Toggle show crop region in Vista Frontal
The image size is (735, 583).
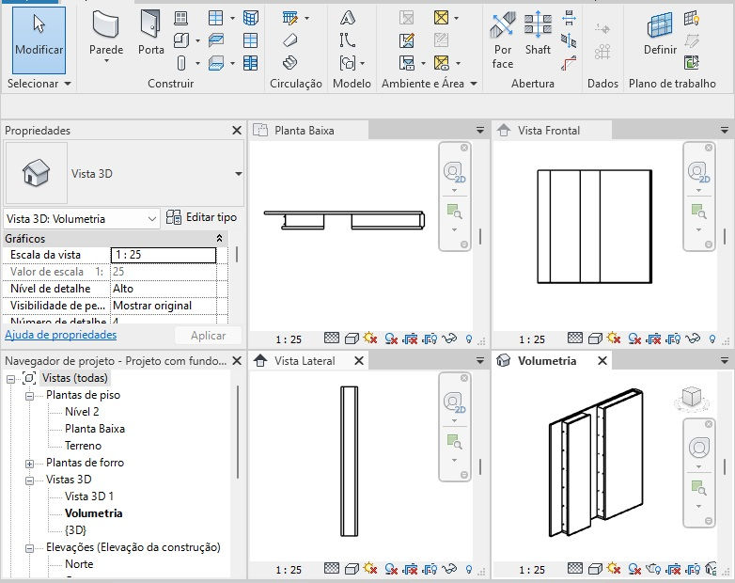pyautogui.click(x=673, y=339)
